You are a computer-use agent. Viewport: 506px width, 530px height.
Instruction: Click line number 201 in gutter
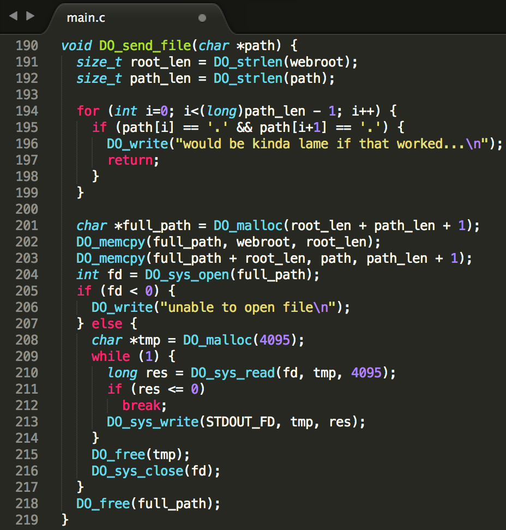[x=27, y=225]
